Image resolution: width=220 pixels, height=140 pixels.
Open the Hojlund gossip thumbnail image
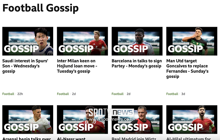coord(82,41)
